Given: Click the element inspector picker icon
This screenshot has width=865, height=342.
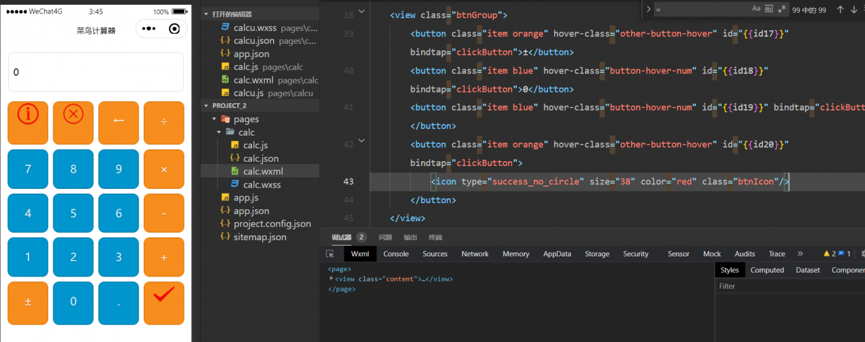Looking at the screenshot, I should [330, 254].
